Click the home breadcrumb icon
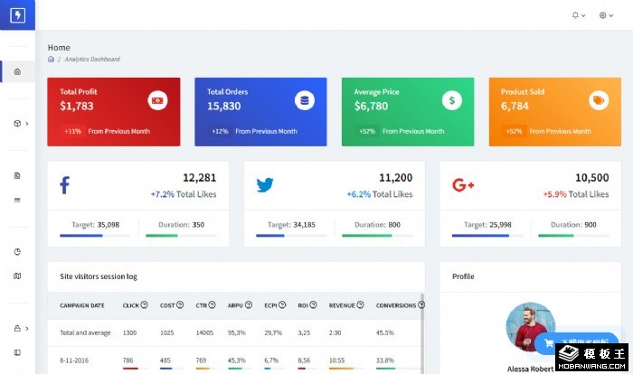Viewport: 633px width, 374px height. click(52, 60)
